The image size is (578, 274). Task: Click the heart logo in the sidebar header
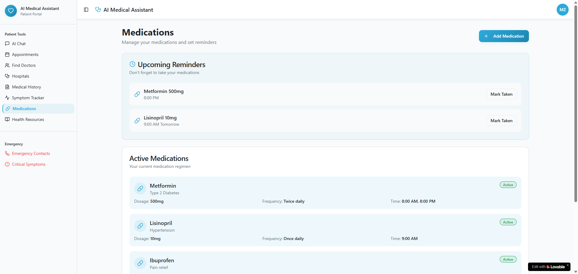tap(11, 11)
